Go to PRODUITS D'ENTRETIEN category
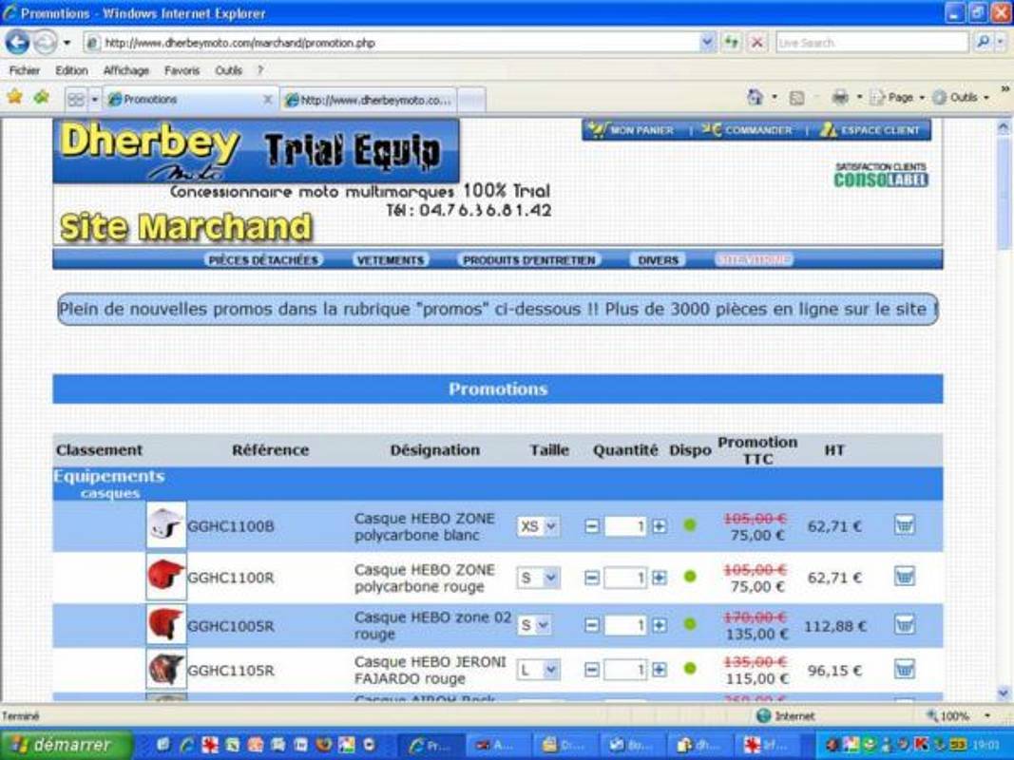This screenshot has height=760, width=1014. click(x=529, y=259)
